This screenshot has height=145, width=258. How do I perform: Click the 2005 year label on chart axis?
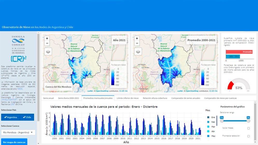click(x=88, y=139)
